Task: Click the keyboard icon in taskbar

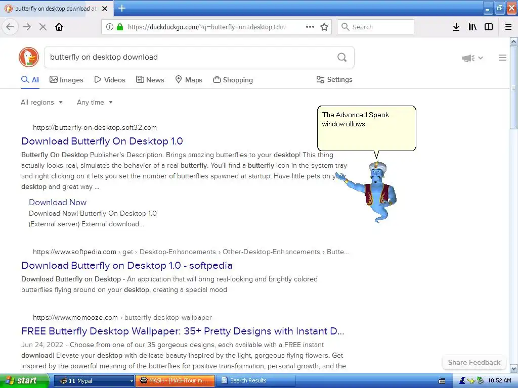Action: tap(442, 381)
